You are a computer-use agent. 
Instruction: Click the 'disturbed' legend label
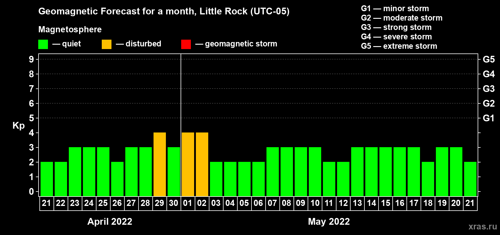[x=143, y=44]
